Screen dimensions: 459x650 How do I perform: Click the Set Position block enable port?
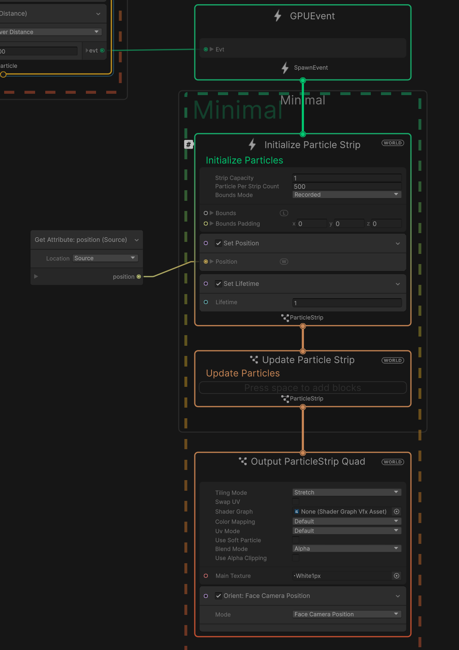point(206,243)
